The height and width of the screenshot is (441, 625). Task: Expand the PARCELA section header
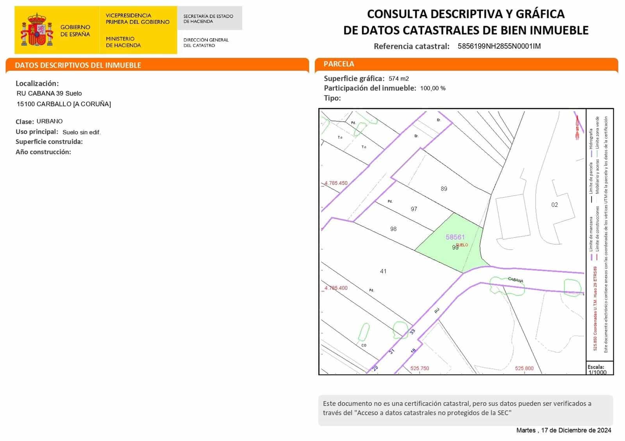[x=339, y=64]
